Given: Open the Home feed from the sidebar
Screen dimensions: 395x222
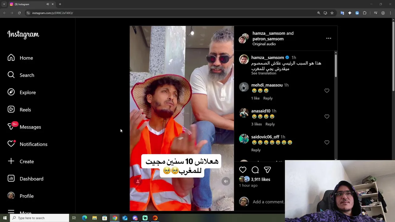Looking at the screenshot, I should [x=20, y=58].
